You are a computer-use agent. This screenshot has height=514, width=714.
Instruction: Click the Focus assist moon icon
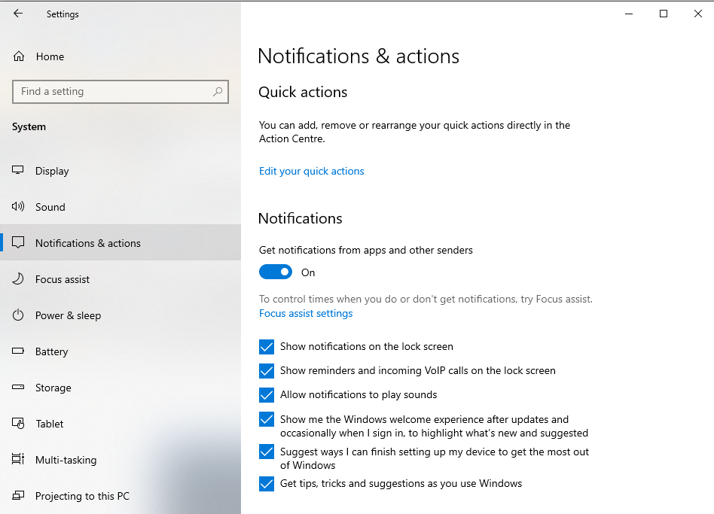coord(18,279)
